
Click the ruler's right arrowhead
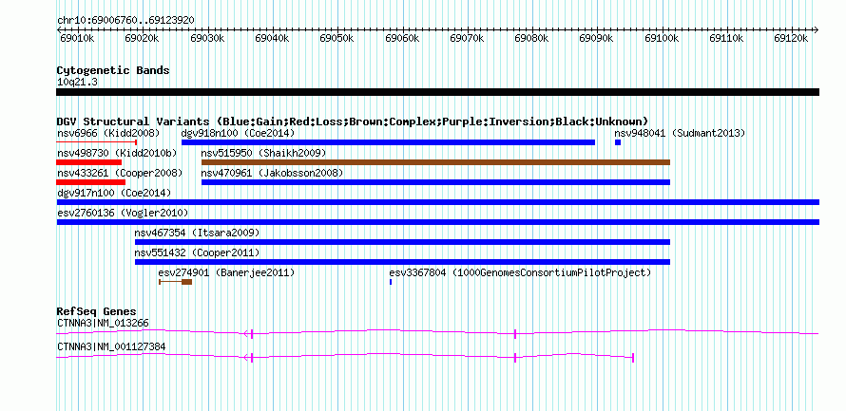coord(817,29)
